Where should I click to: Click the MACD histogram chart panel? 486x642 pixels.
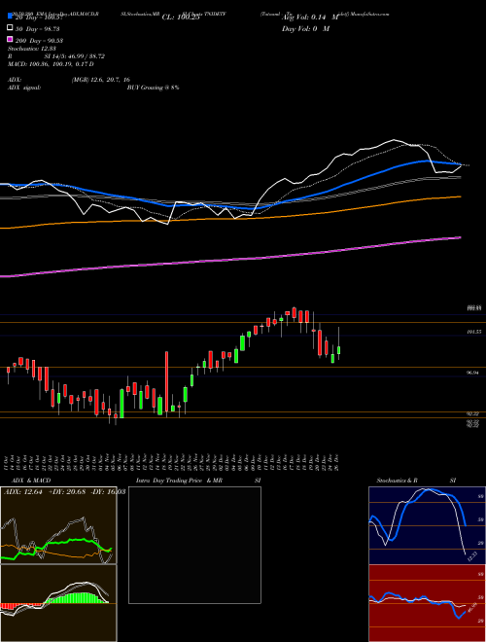click(x=58, y=603)
